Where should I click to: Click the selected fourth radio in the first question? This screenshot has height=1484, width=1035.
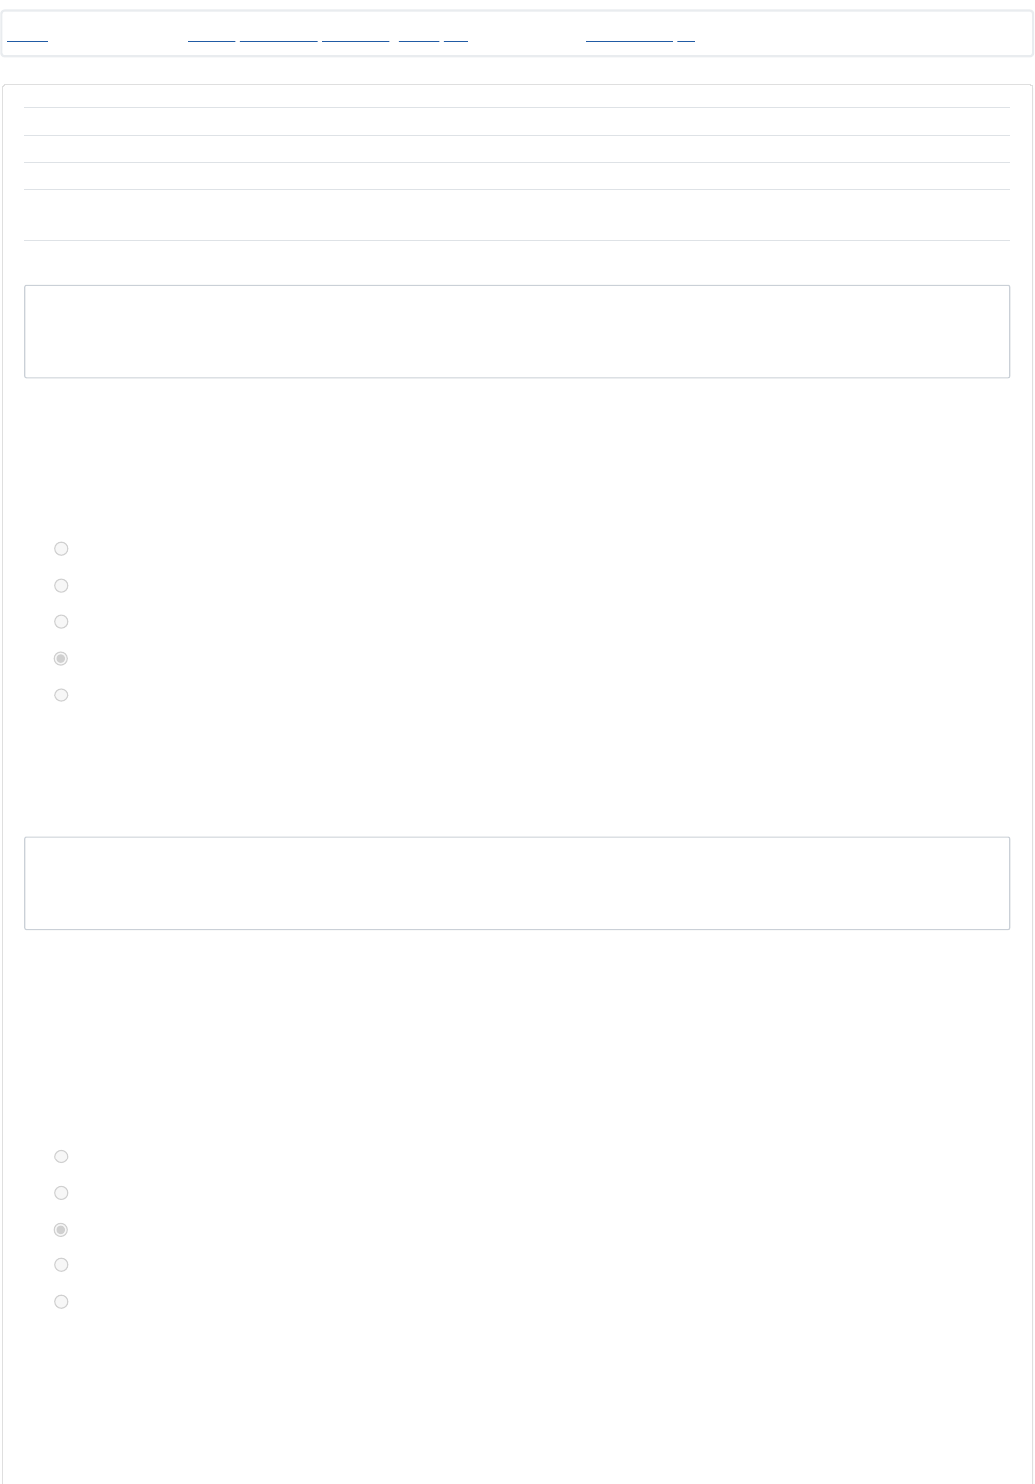tap(61, 659)
